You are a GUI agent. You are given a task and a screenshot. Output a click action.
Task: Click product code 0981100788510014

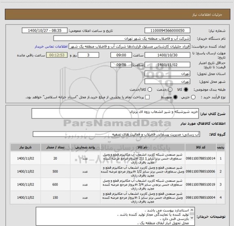point(200,158)
